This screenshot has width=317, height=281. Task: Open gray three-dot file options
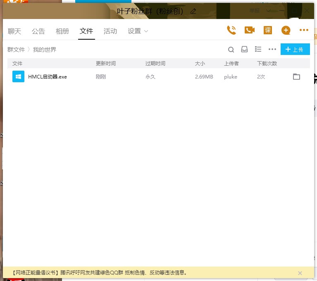click(272, 49)
